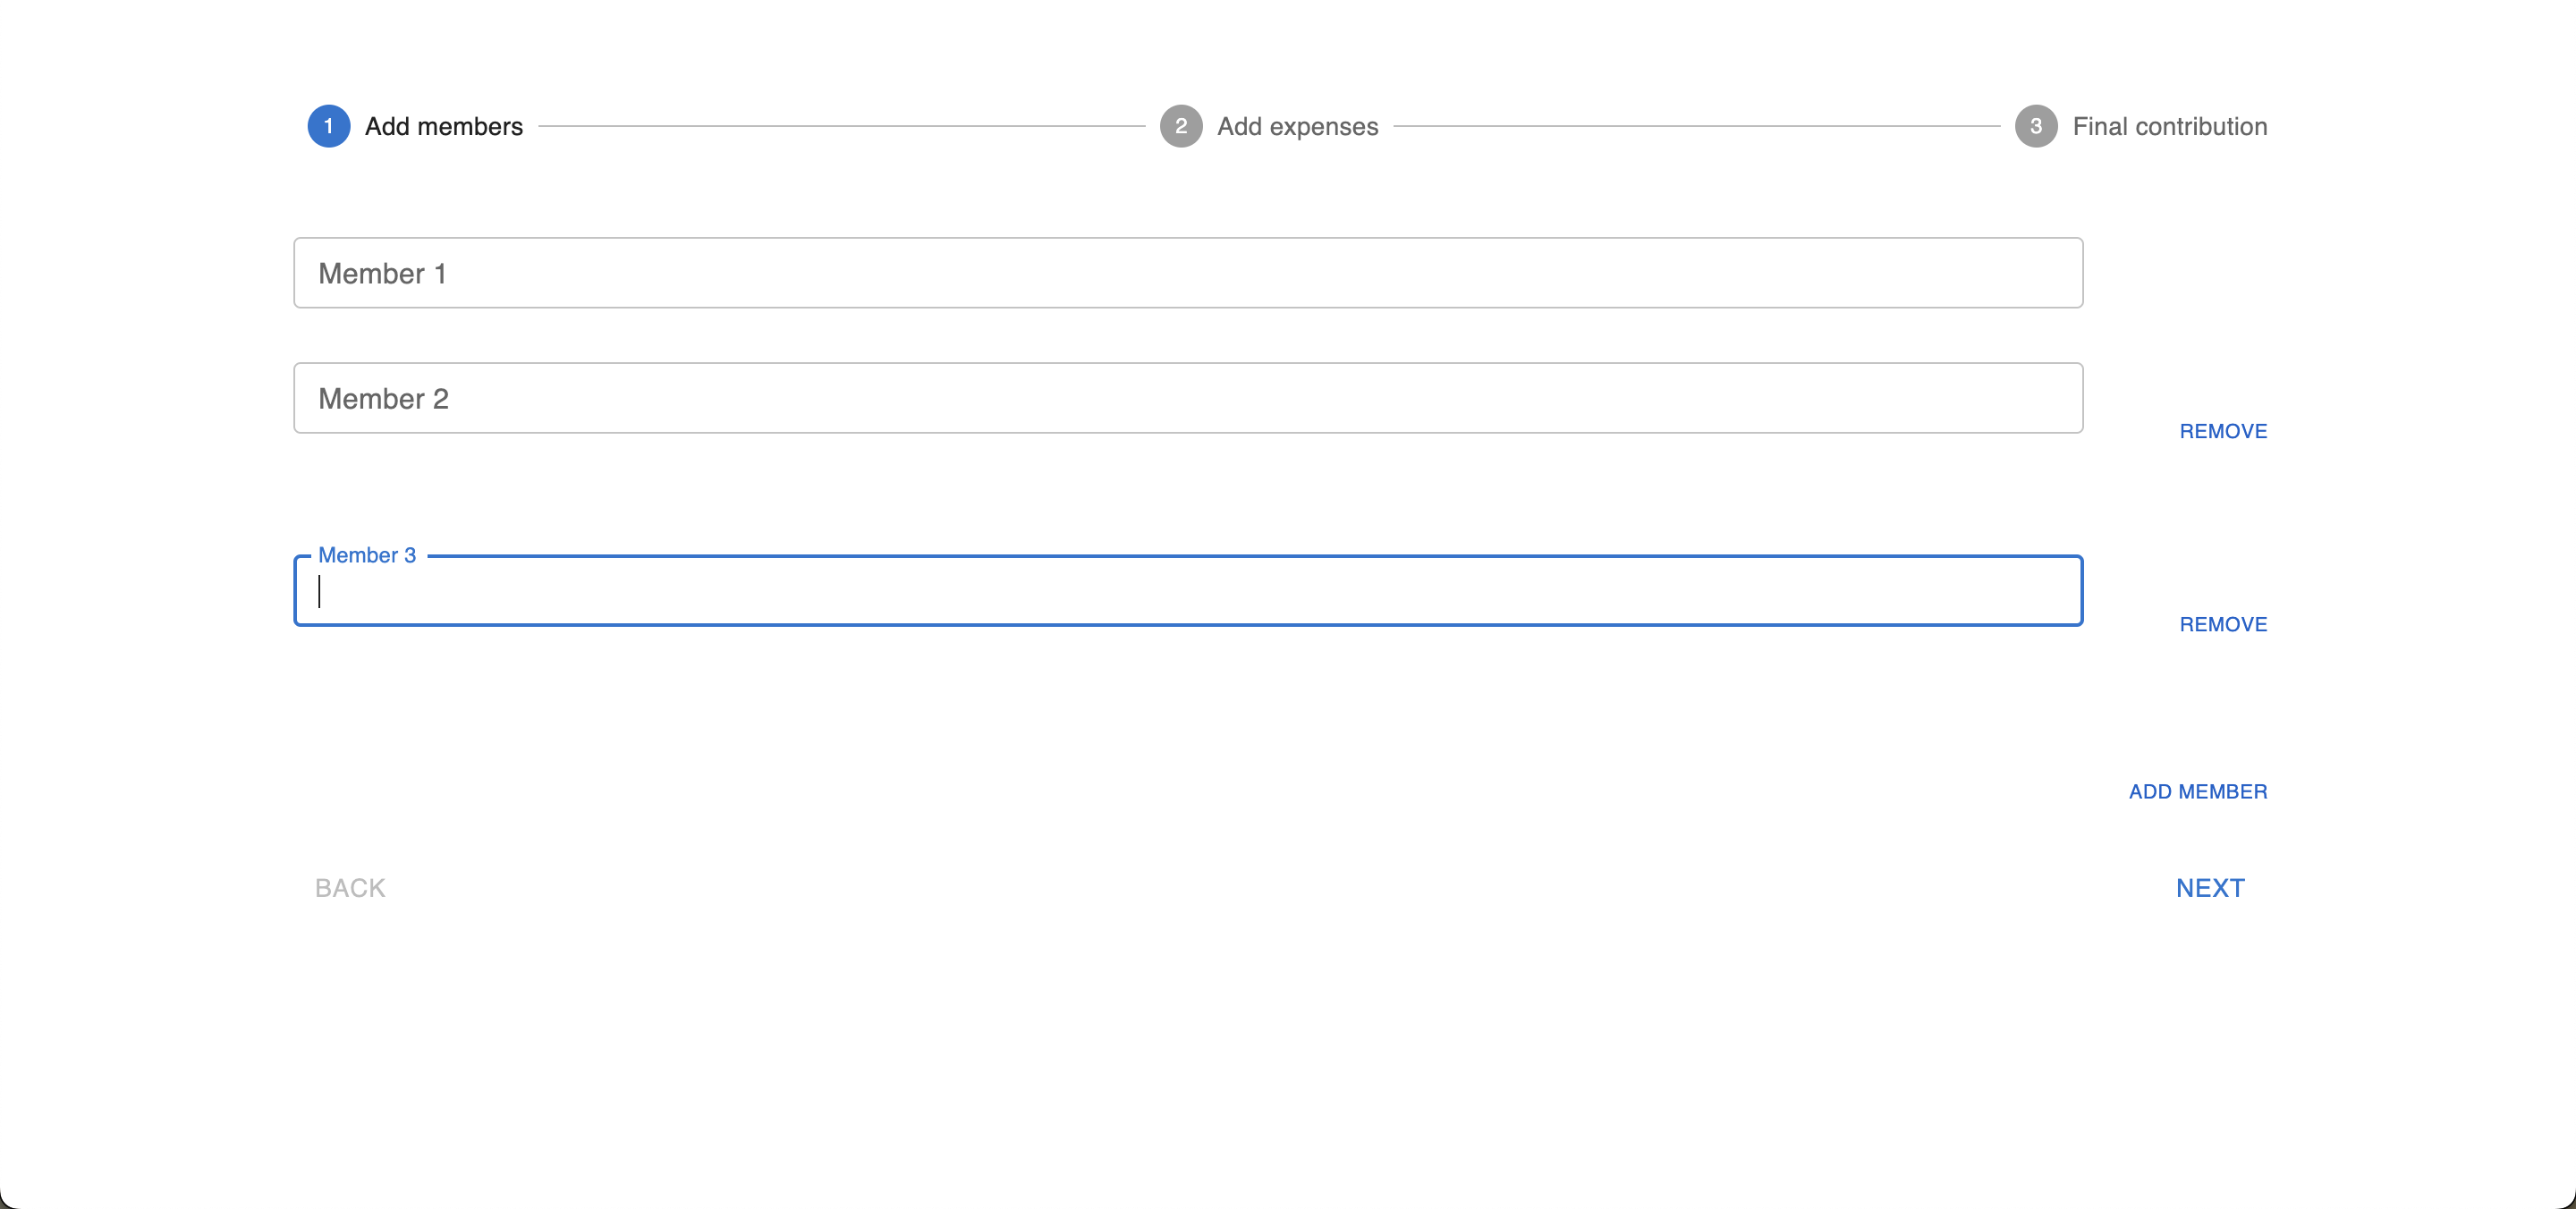
Task: Click the 'Member 1' placeholder text
Action: point(382,273)
